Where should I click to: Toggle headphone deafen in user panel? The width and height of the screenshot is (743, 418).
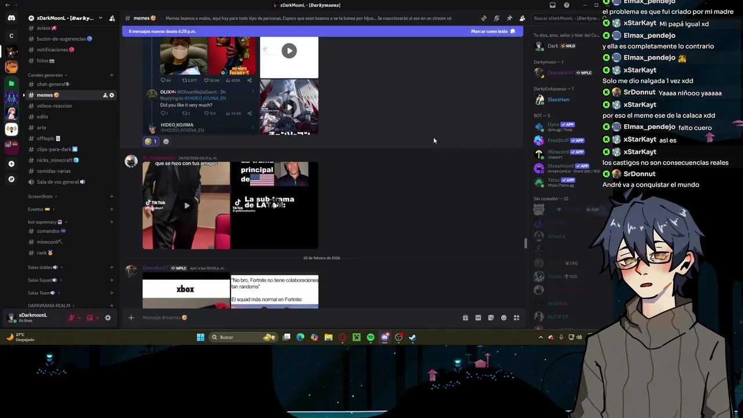pos(89,318)
